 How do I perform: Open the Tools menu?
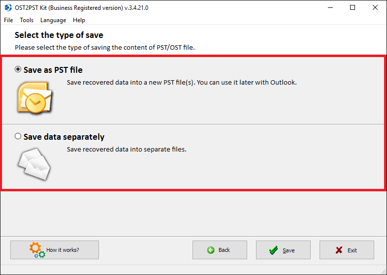(x=27, y=20)
